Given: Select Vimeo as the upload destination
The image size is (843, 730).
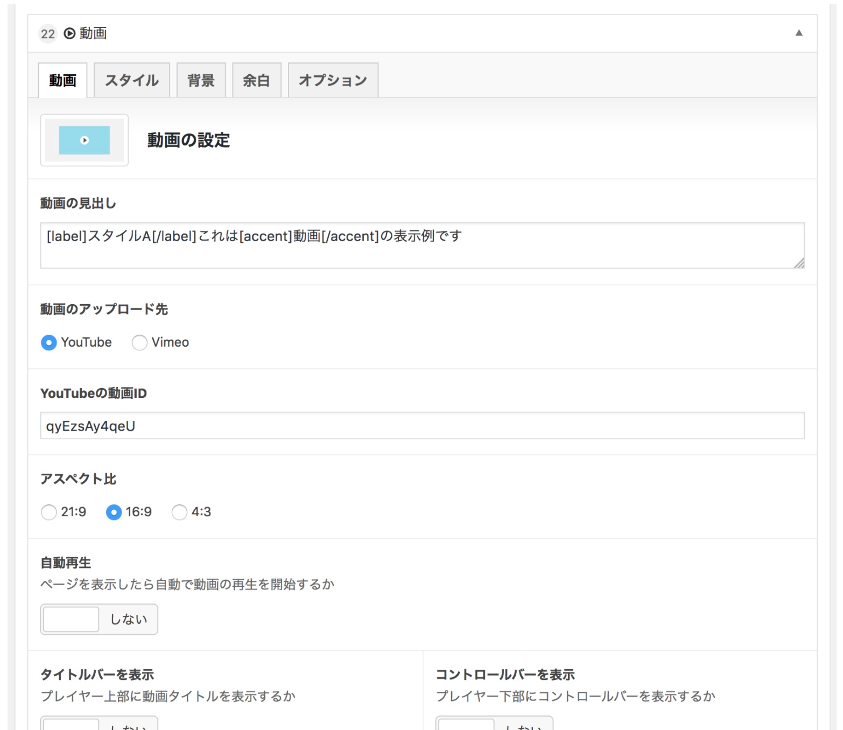Looking at the screenshot, I should click(139, 342).
